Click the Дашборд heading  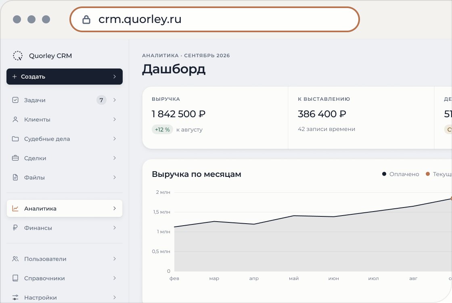point(174,69)
